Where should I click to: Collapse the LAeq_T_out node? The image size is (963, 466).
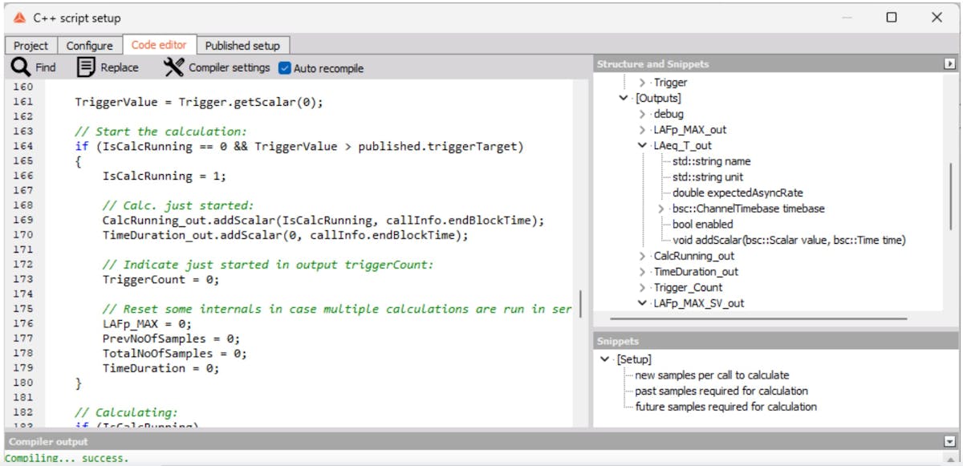pos(642,146)
